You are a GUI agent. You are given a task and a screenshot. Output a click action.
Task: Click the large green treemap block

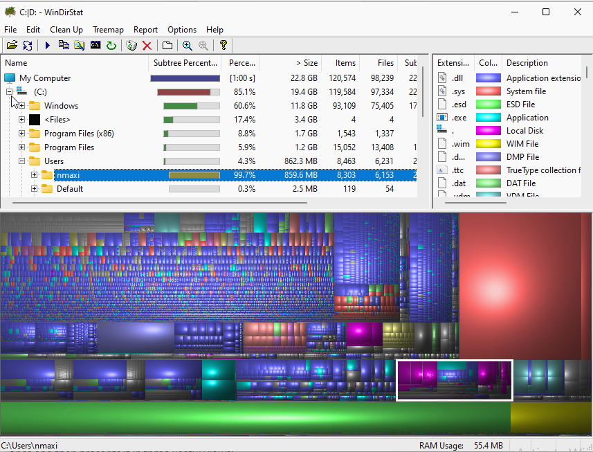coord(255,417)
